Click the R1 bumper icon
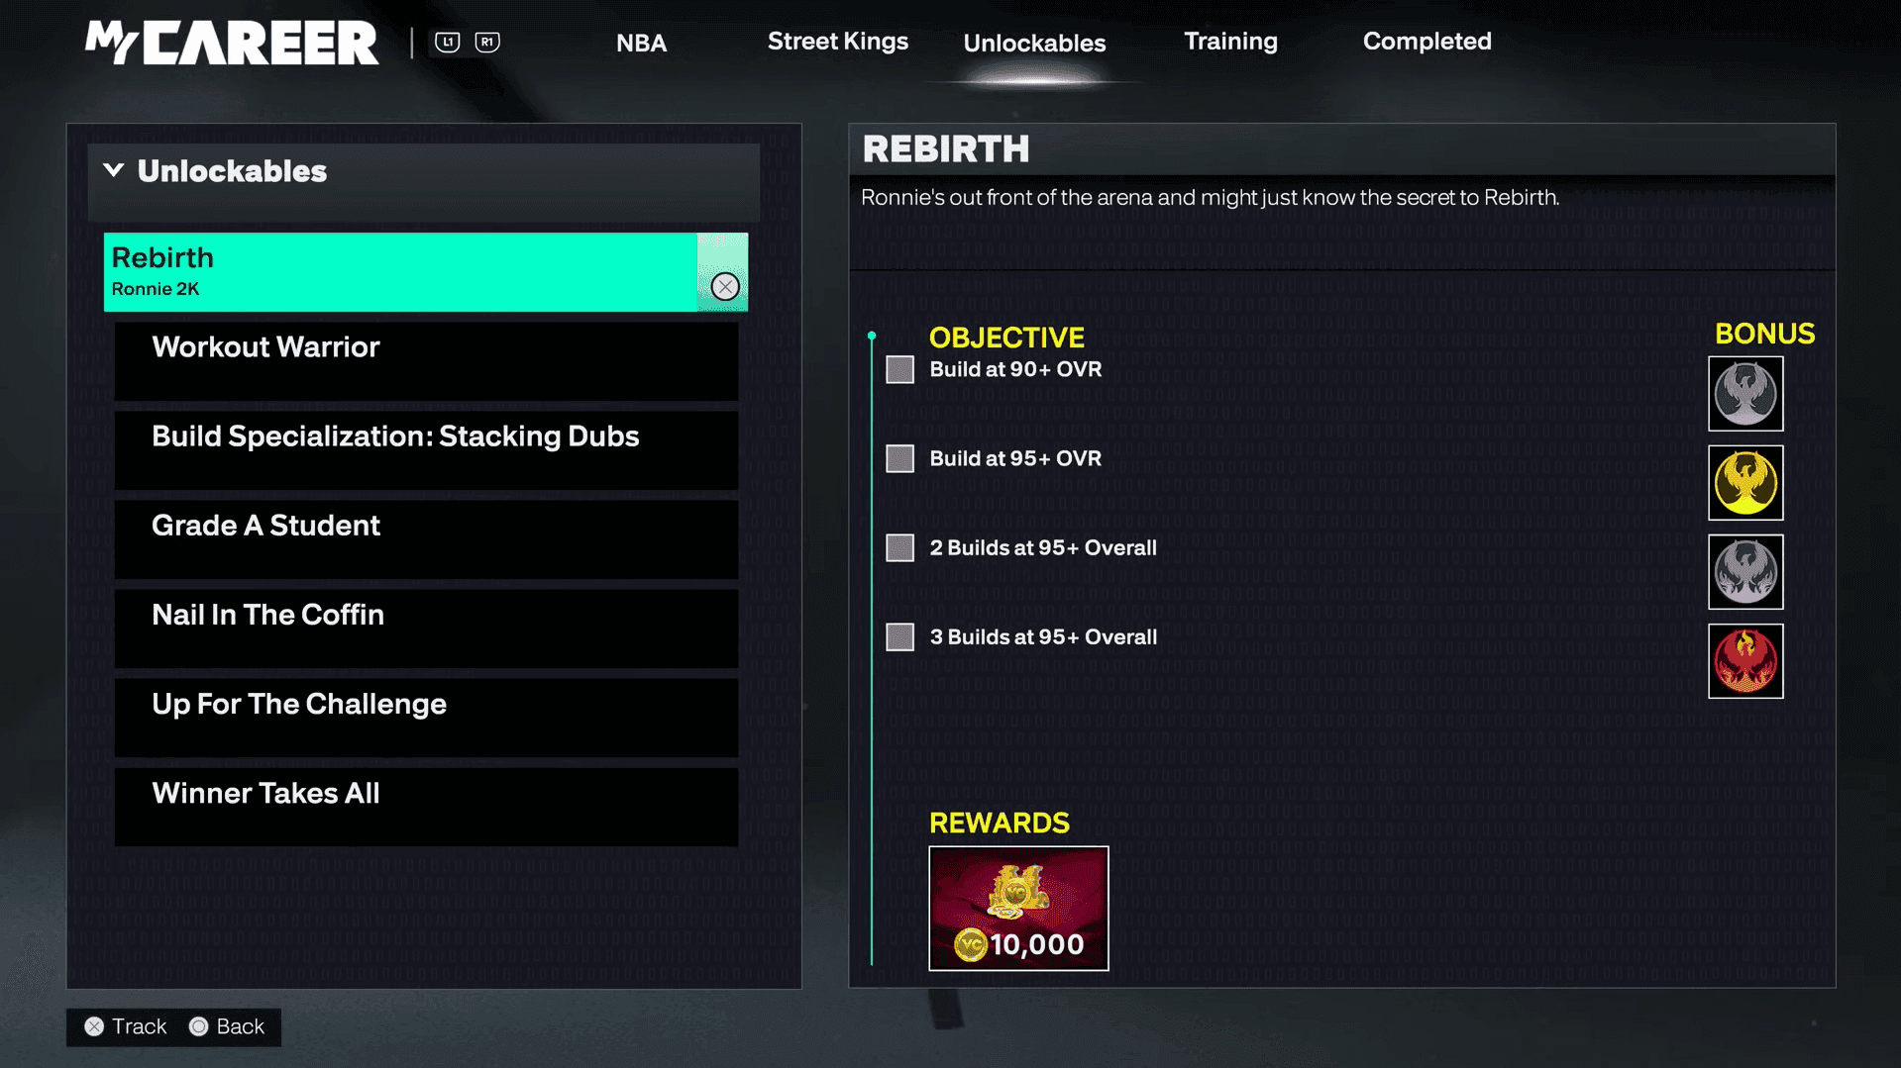The width and height of the screenshot is (1901, 1068). [486, 42]
